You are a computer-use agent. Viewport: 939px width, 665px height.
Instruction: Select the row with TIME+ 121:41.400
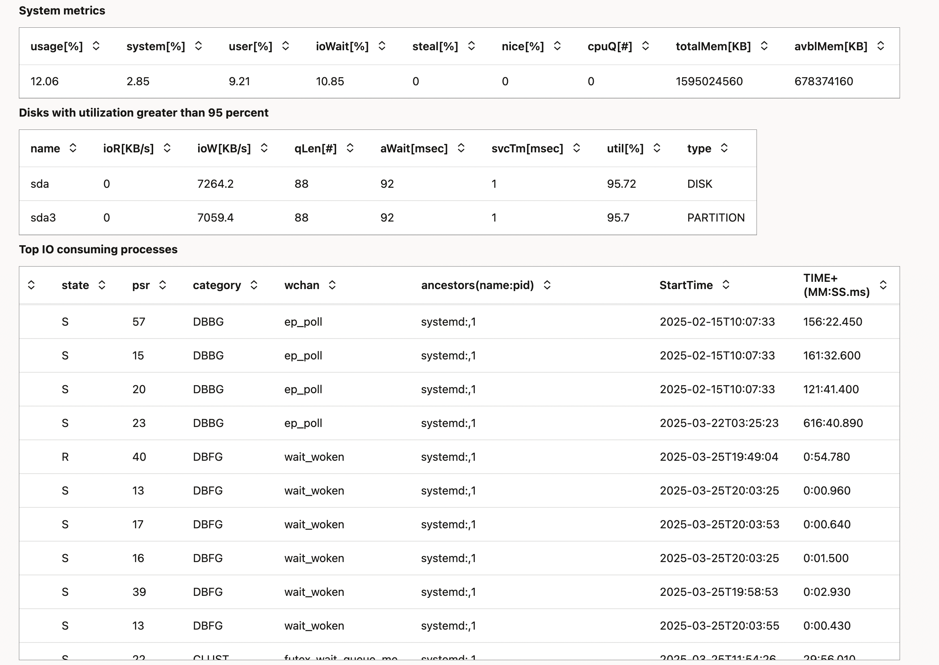(459, 389)
